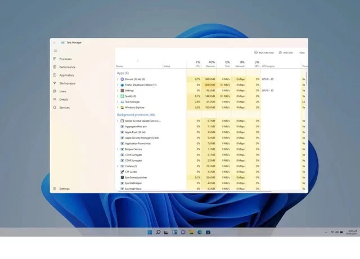Open the View menu
Screen dimensions: 360x259
point(301,52)
